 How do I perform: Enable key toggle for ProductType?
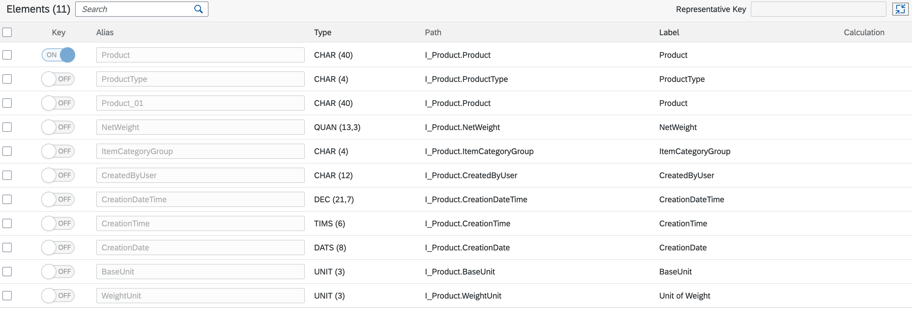58,79
